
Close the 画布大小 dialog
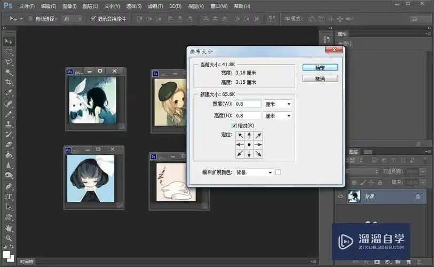tap(334, 50)
